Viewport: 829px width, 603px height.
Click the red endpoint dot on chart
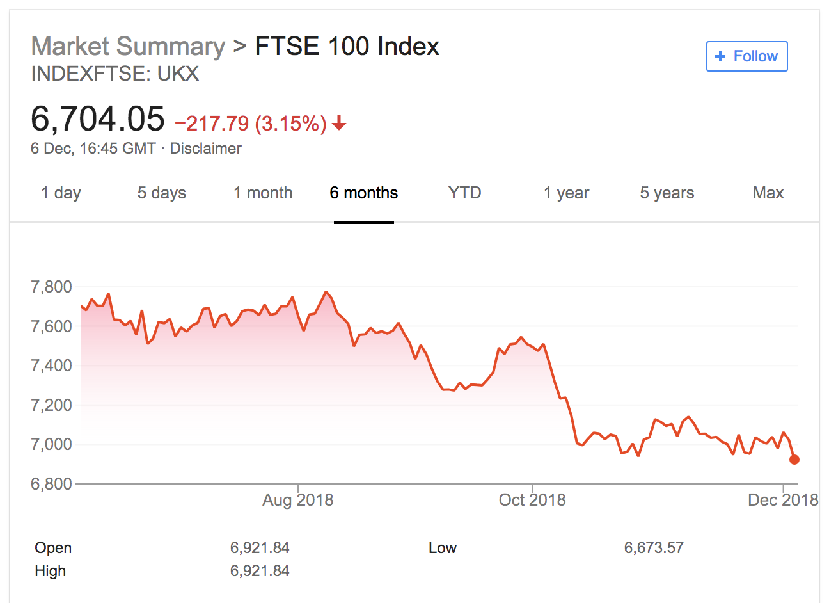[794, 460]
